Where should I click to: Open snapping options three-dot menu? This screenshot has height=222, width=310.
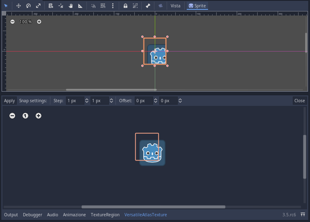(x=113, y=6)
